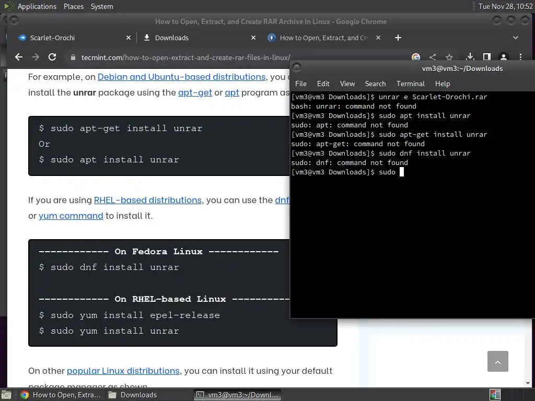Follow the yum command link
535x401 pixels.
(71, 216)
